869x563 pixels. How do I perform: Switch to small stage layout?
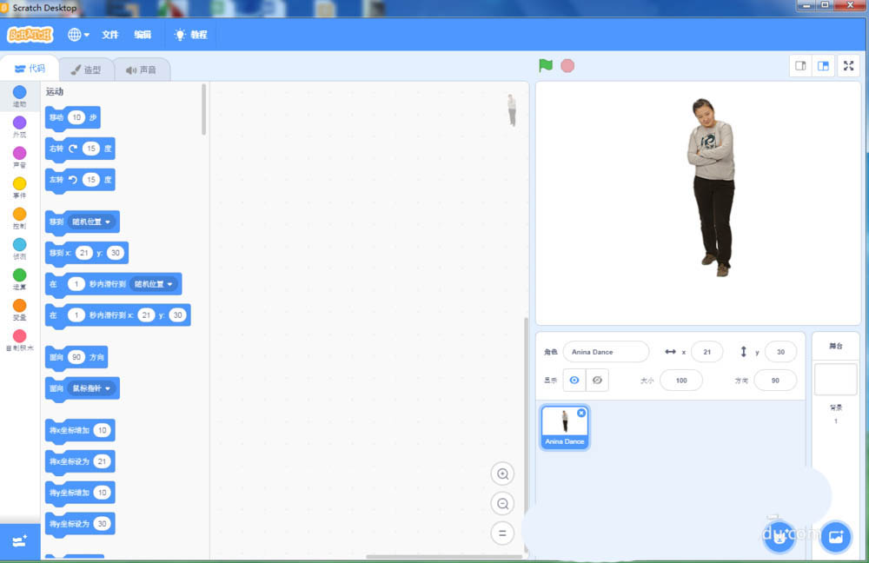click(799, 65)
